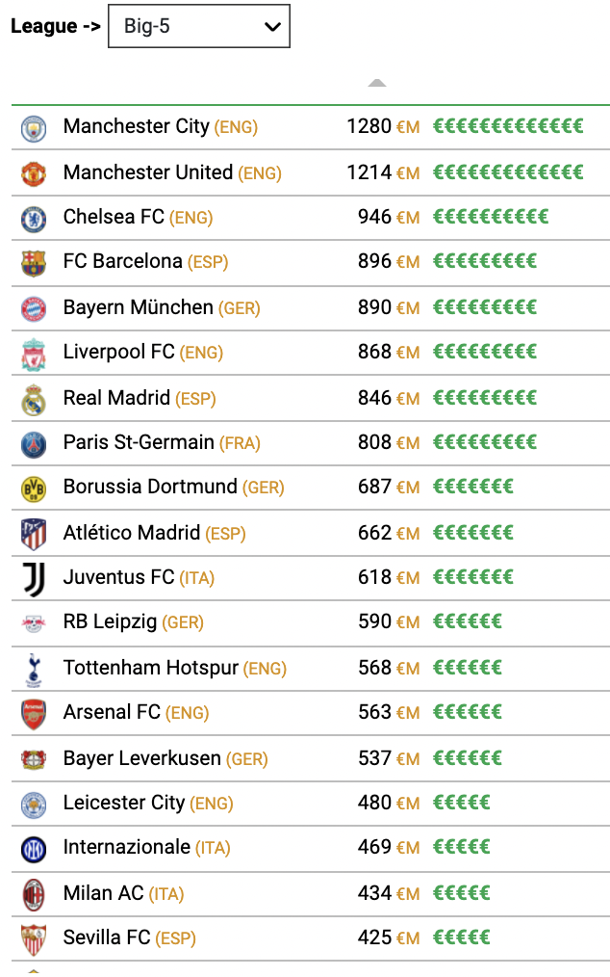Click the sort arrow above the values column
This screenshot has height=977, width=610.
(376, 83)
